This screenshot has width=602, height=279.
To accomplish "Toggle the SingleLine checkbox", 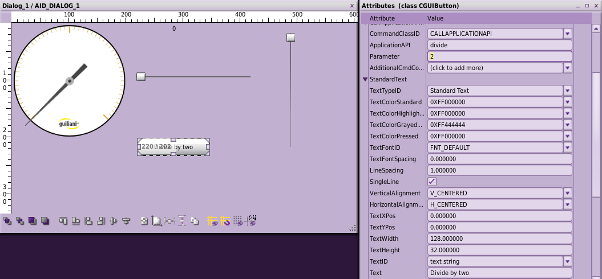I will coord(432,182).
